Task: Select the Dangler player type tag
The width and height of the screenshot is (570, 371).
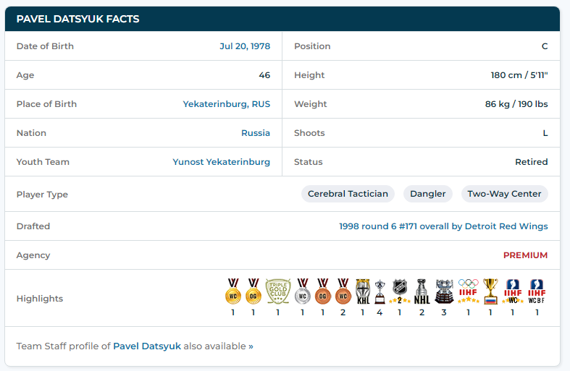Action: [x=427, y=194]
